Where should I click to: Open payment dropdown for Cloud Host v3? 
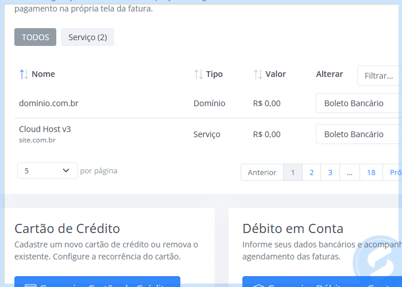pyautogui.click(x=359, y=134)
